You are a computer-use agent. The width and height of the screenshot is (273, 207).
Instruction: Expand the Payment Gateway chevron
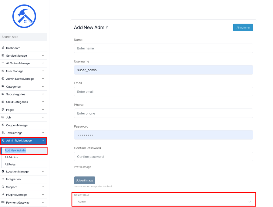click(43, 202)
